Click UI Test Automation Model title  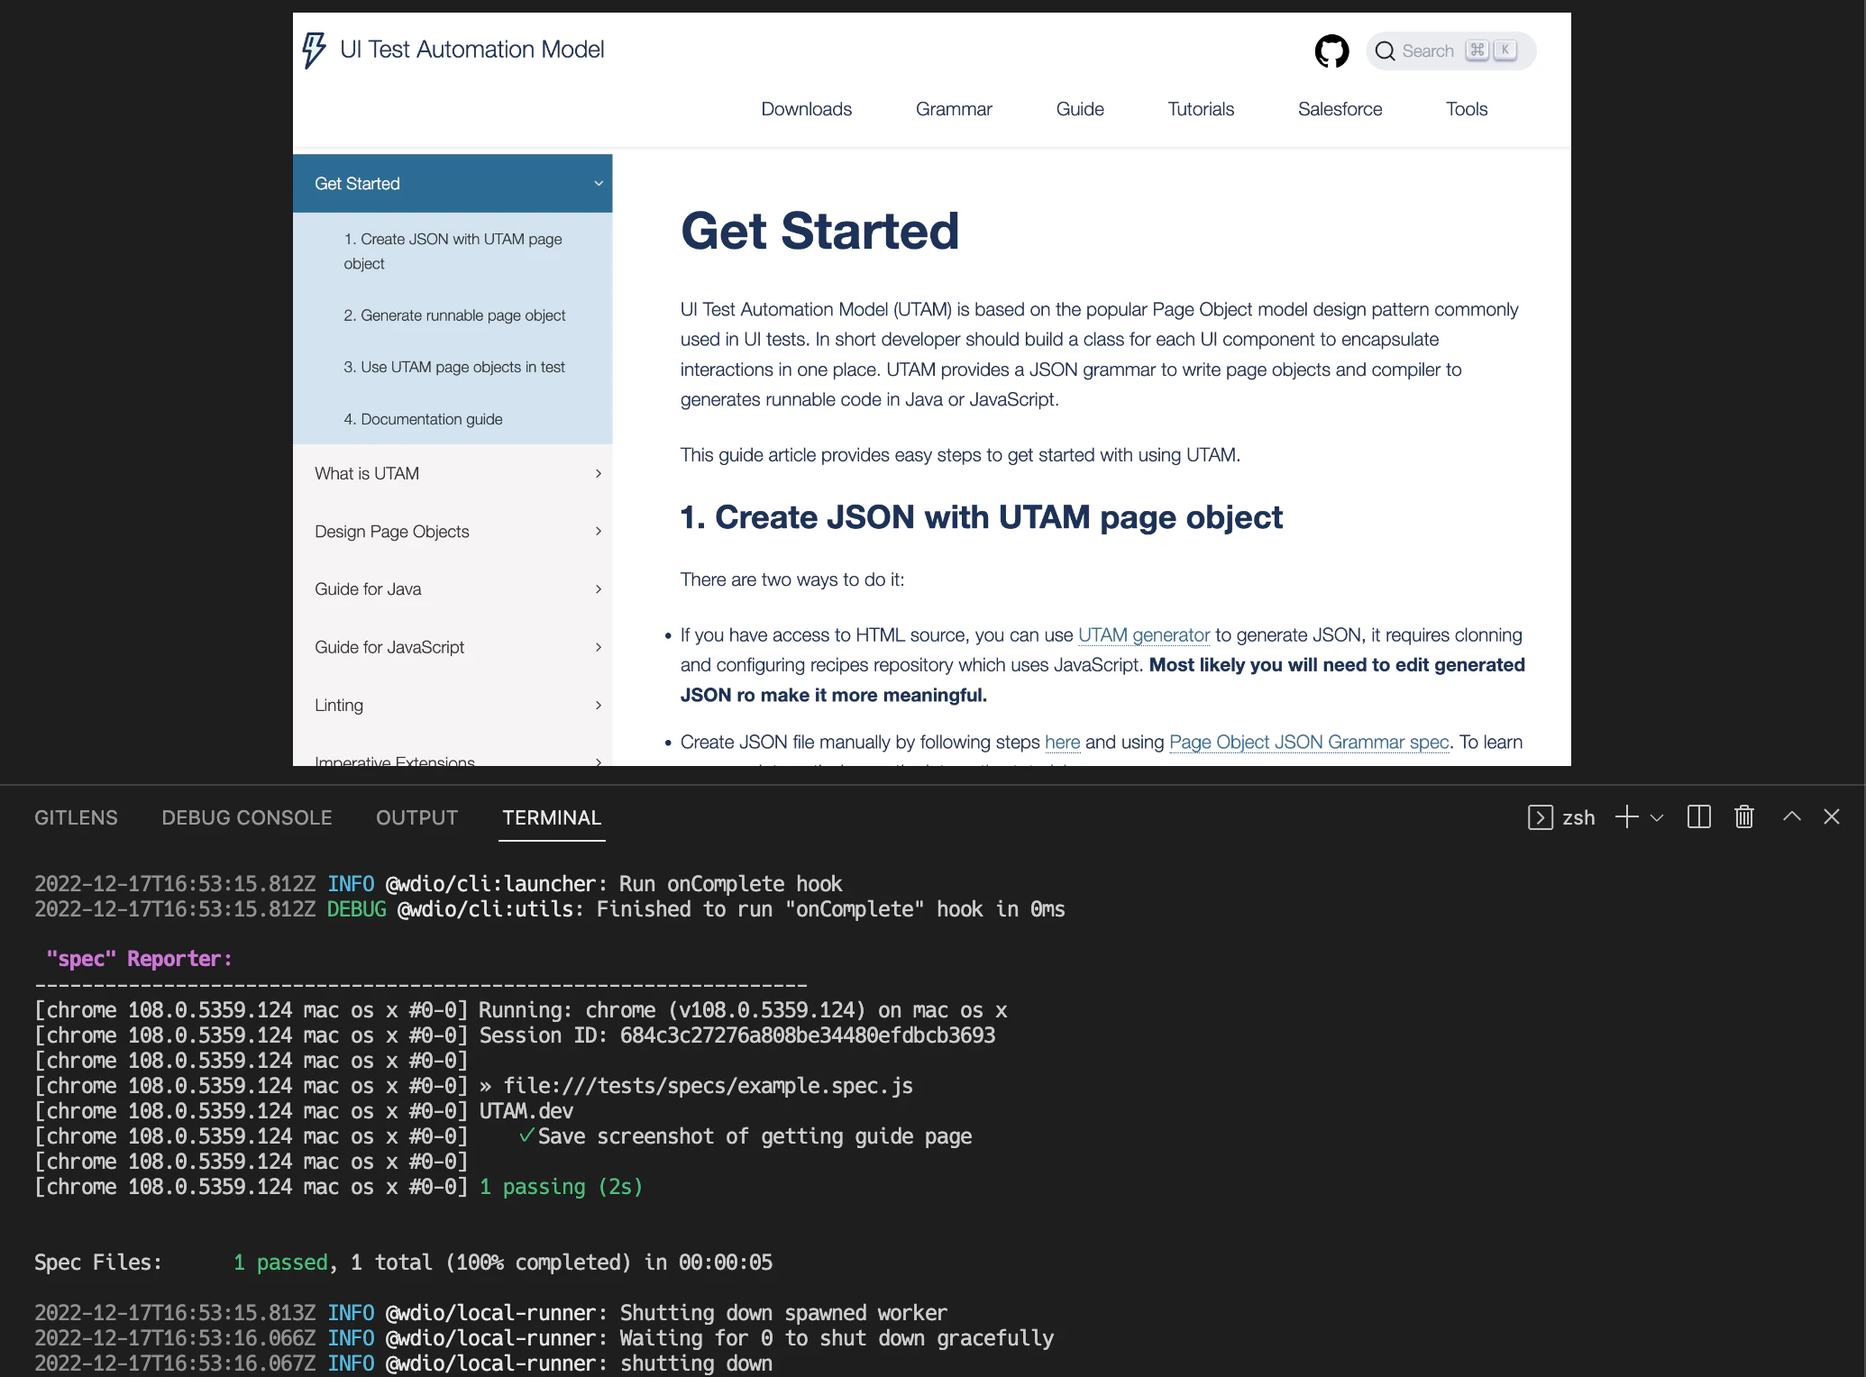coord(471,50)
